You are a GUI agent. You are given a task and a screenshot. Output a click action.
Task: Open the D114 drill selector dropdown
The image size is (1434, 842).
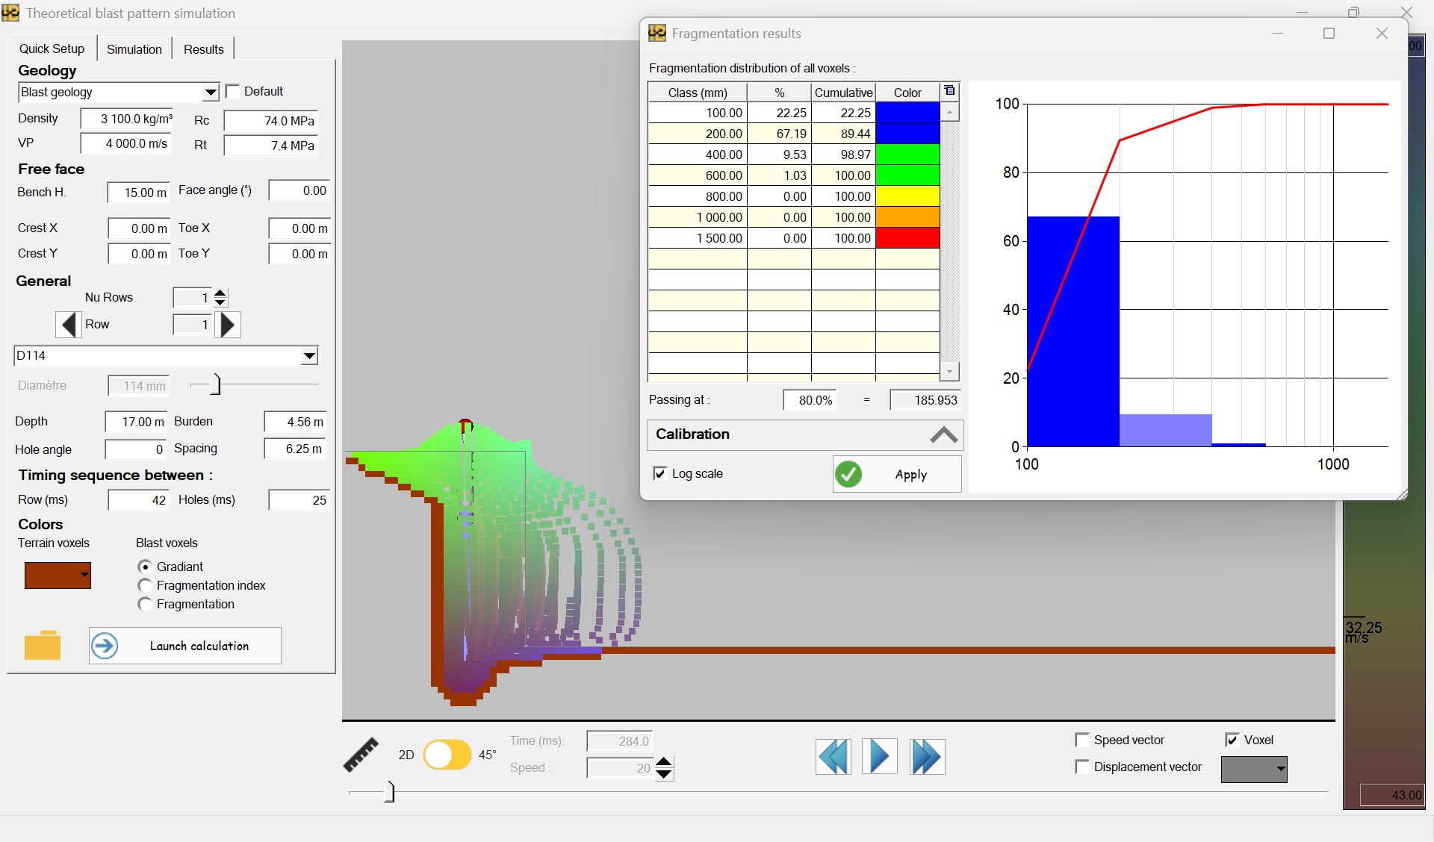308,356
